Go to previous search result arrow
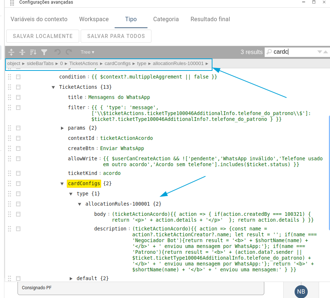Viewport: 330px width, 298px height. 326,52
